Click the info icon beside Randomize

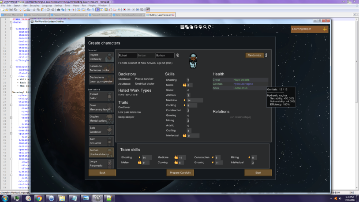pyautogui.click(x=266, y=55)
